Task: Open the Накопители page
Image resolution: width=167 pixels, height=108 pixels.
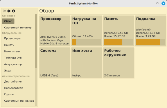Action: point(12,51)
